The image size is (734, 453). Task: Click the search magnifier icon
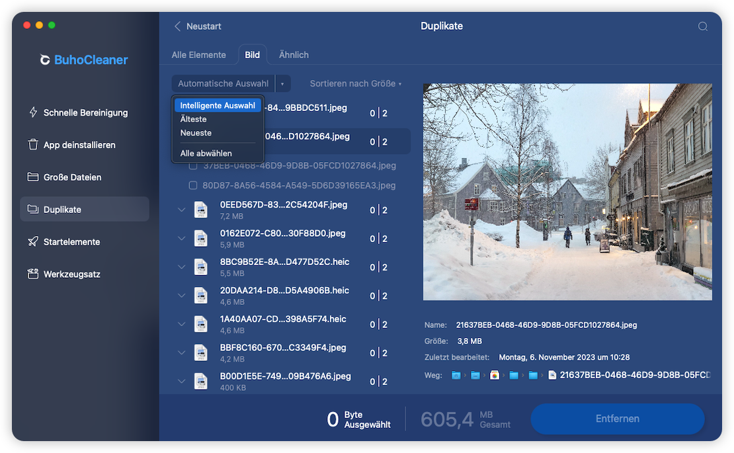[x=703, y=26]
